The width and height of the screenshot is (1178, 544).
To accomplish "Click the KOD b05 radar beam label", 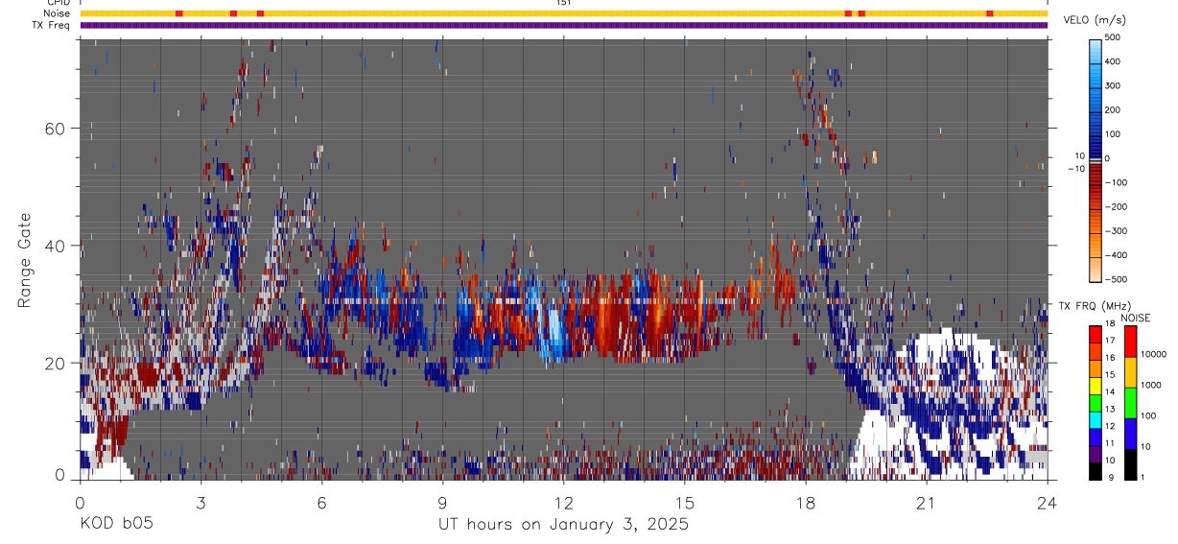I will [116, 524].
